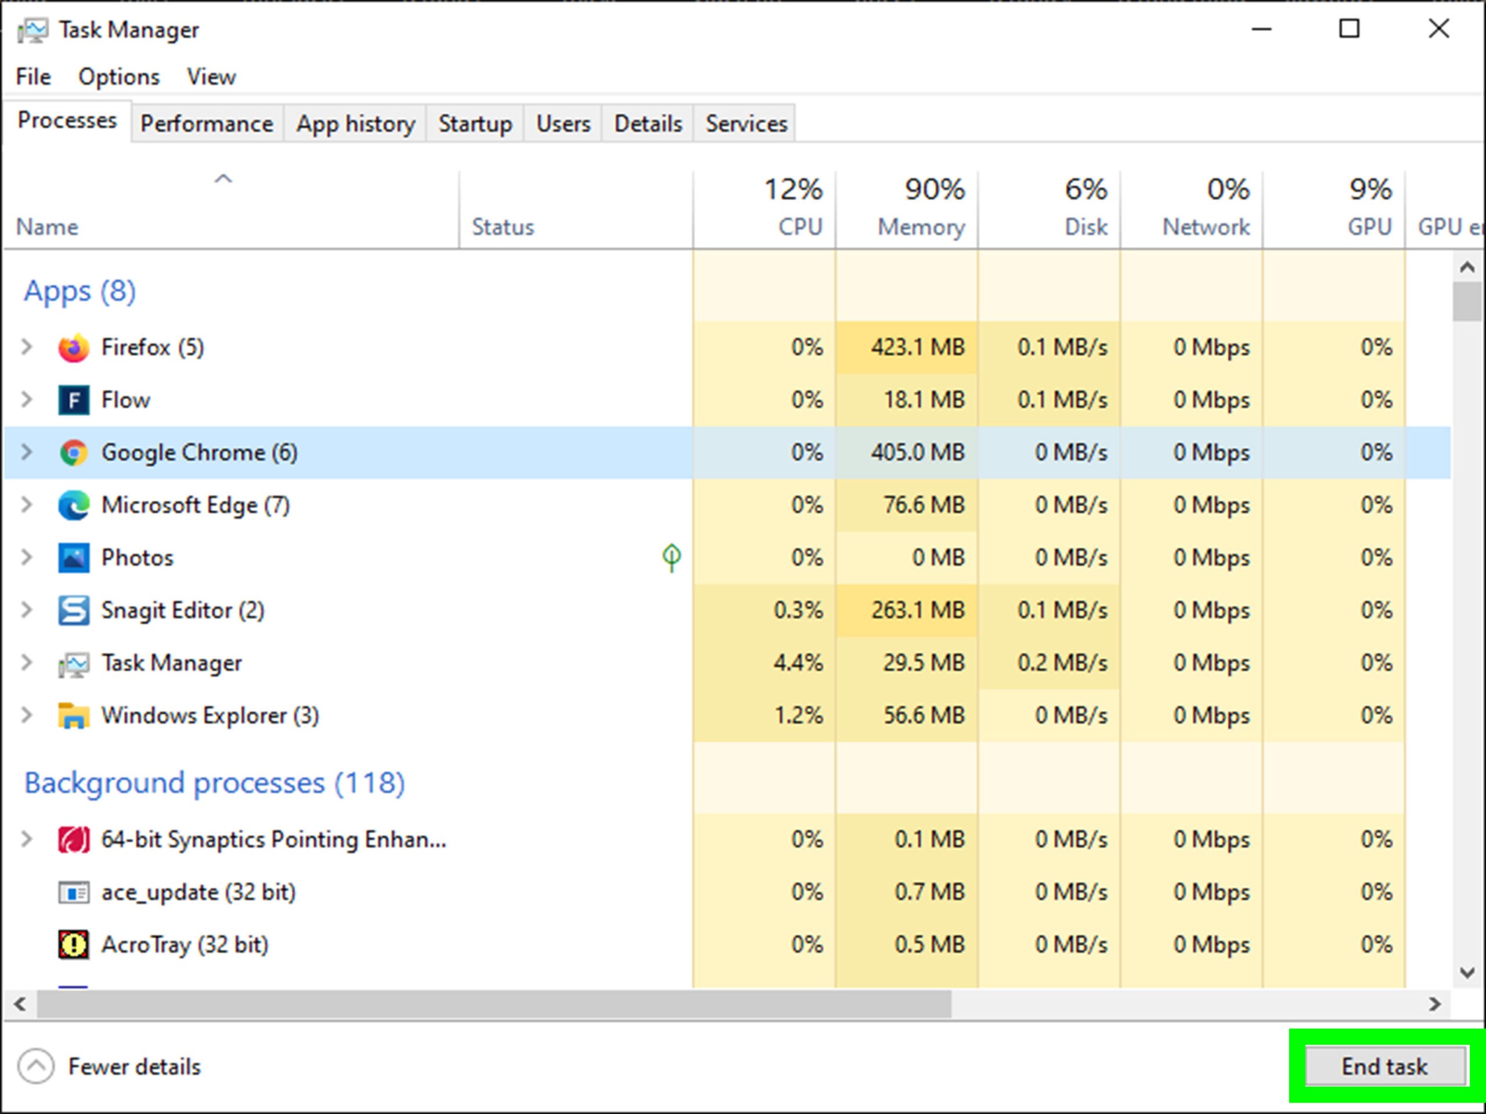Click the AcroTray process icon
This screenshot has height=1114, width=1486.
pos(73,945)
